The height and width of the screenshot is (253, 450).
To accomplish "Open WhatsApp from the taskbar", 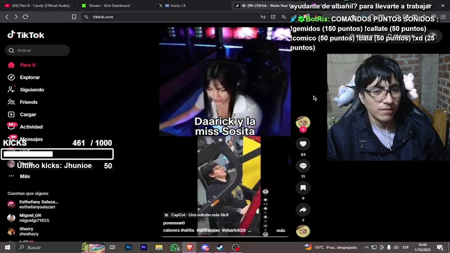I will (x=174, y=247).
